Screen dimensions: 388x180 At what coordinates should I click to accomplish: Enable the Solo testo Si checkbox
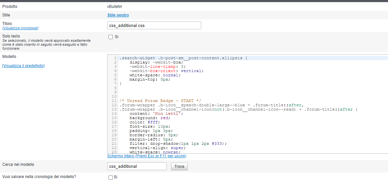[110, 37]
